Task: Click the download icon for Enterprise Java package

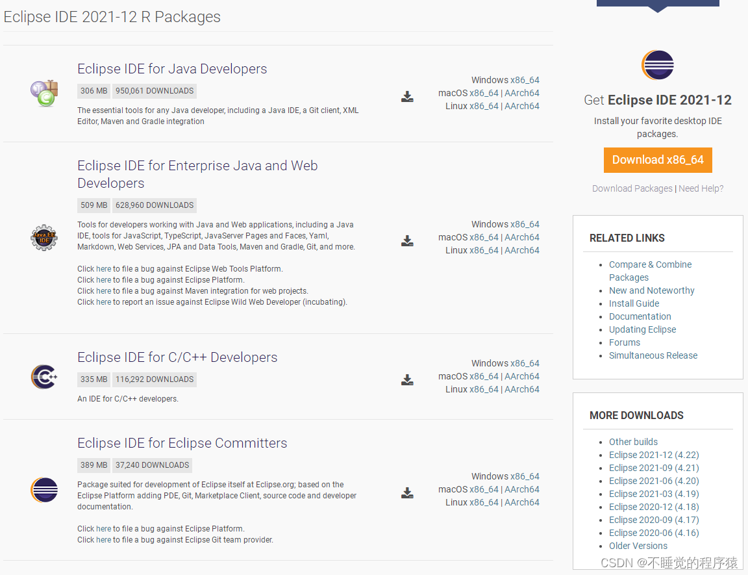Action: tap(407, 241)
